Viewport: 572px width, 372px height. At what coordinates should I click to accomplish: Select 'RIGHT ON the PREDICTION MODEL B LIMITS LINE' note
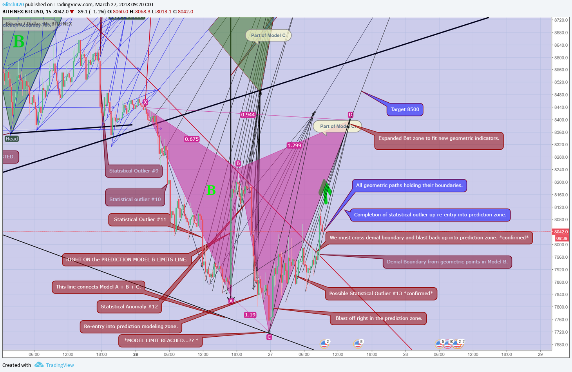pyautogui.click(x=127, y=259)
